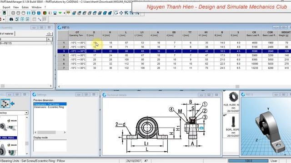Image resolution: width=291 pixels, height=163 pixels.
Task: Activate the four-arrow pan tool icon
Action: click(121, 13)
